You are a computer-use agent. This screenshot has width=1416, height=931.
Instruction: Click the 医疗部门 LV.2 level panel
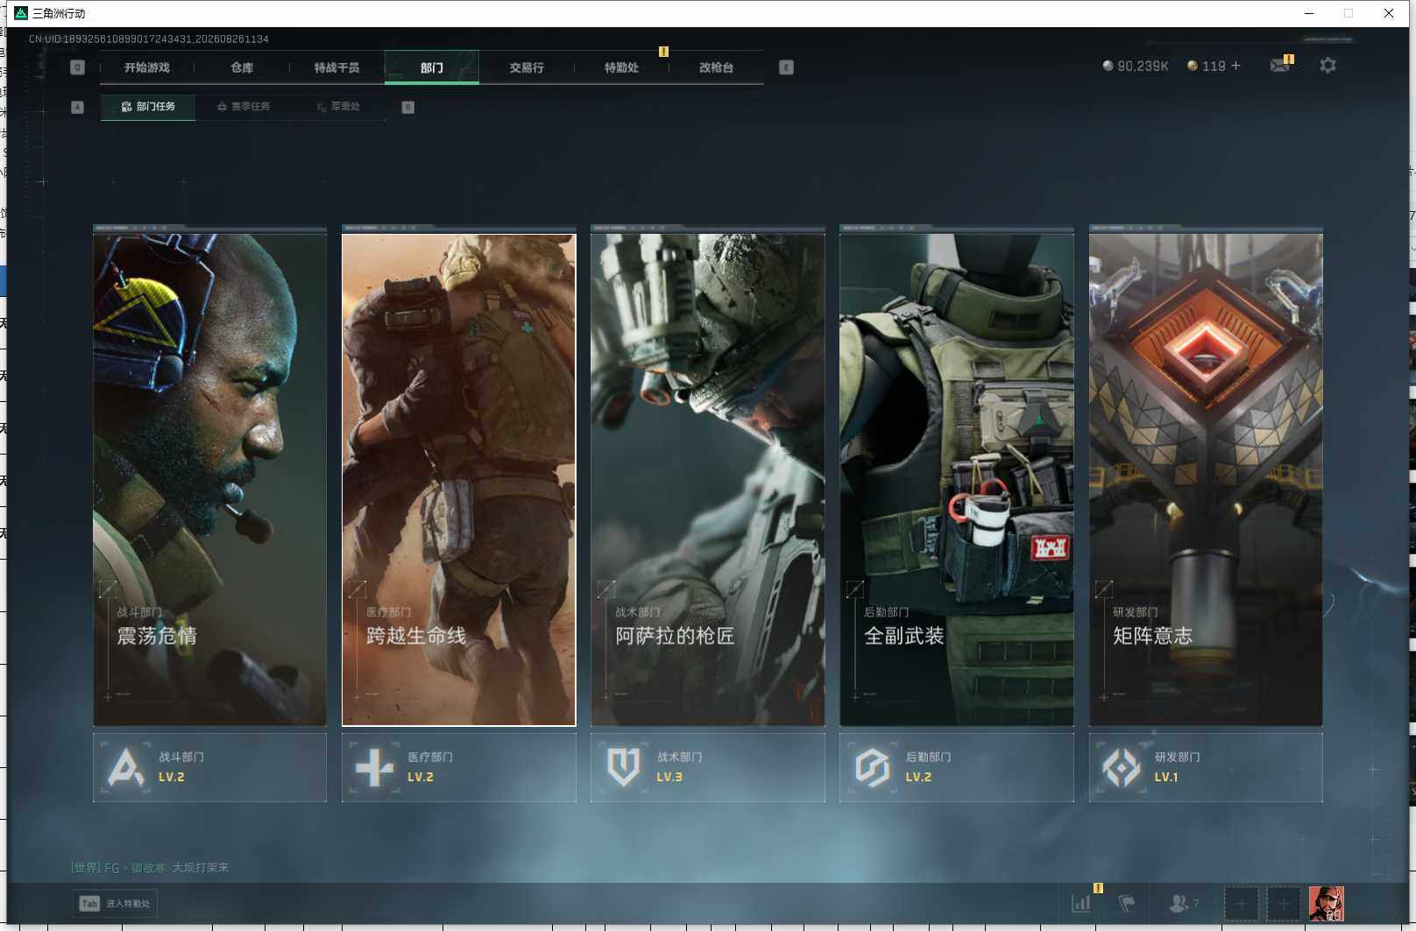click(459, 767)
